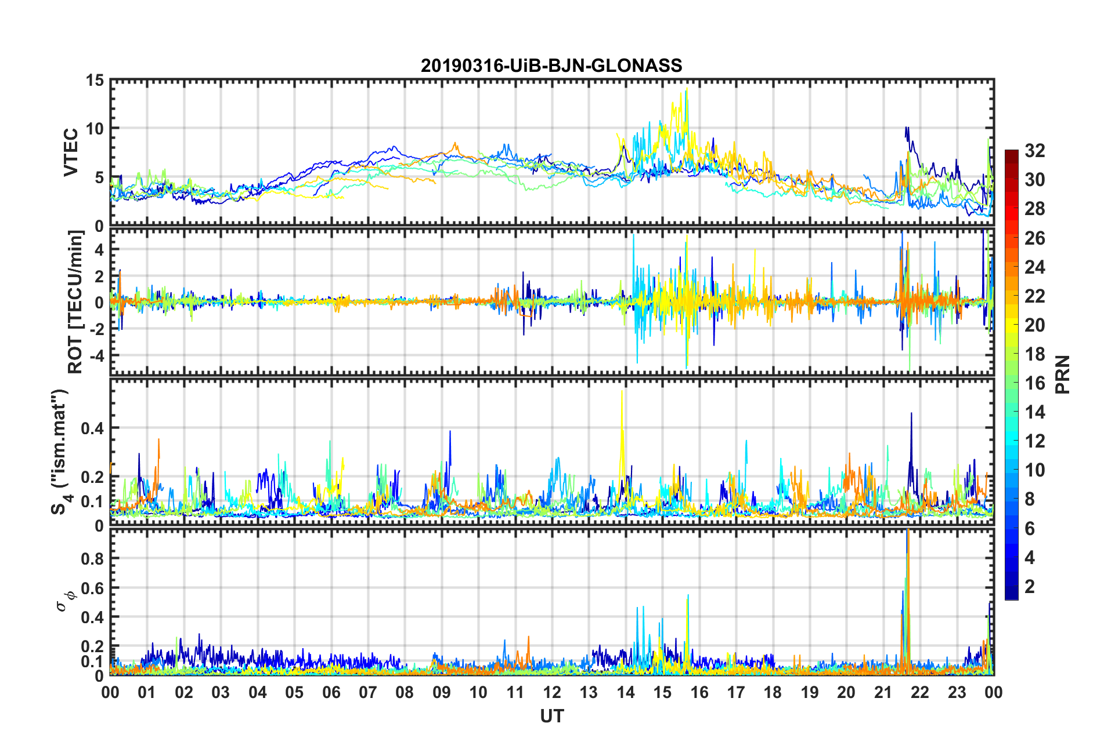Viewport: 1104px width, 749px height.
Task: Click colorbar tick value 14
Action: pyautogui.click(x=1035, y=412)
